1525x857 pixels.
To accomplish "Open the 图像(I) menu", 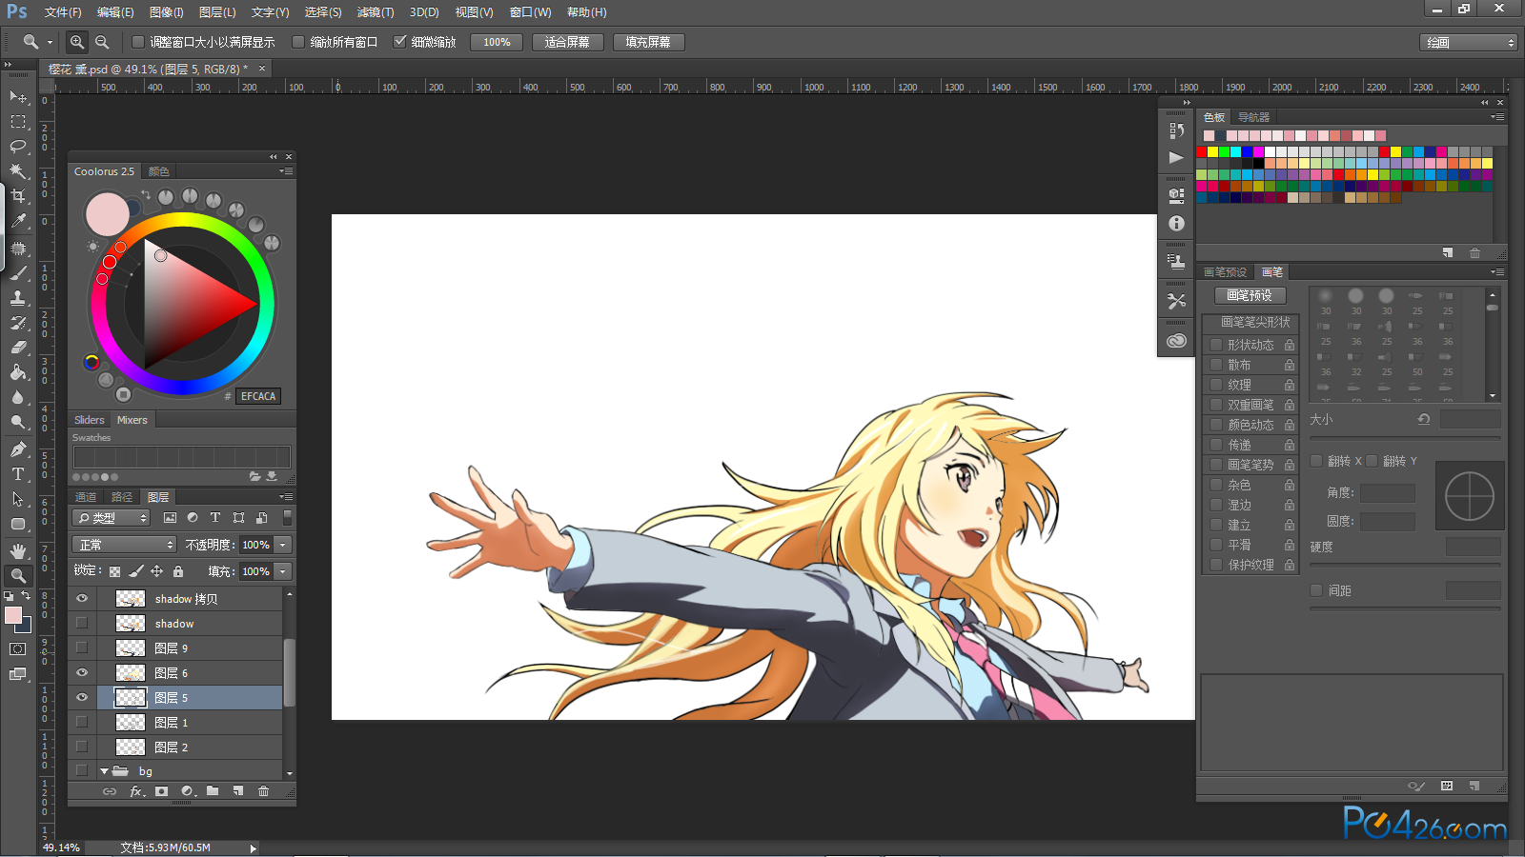I will click(167, 12).
